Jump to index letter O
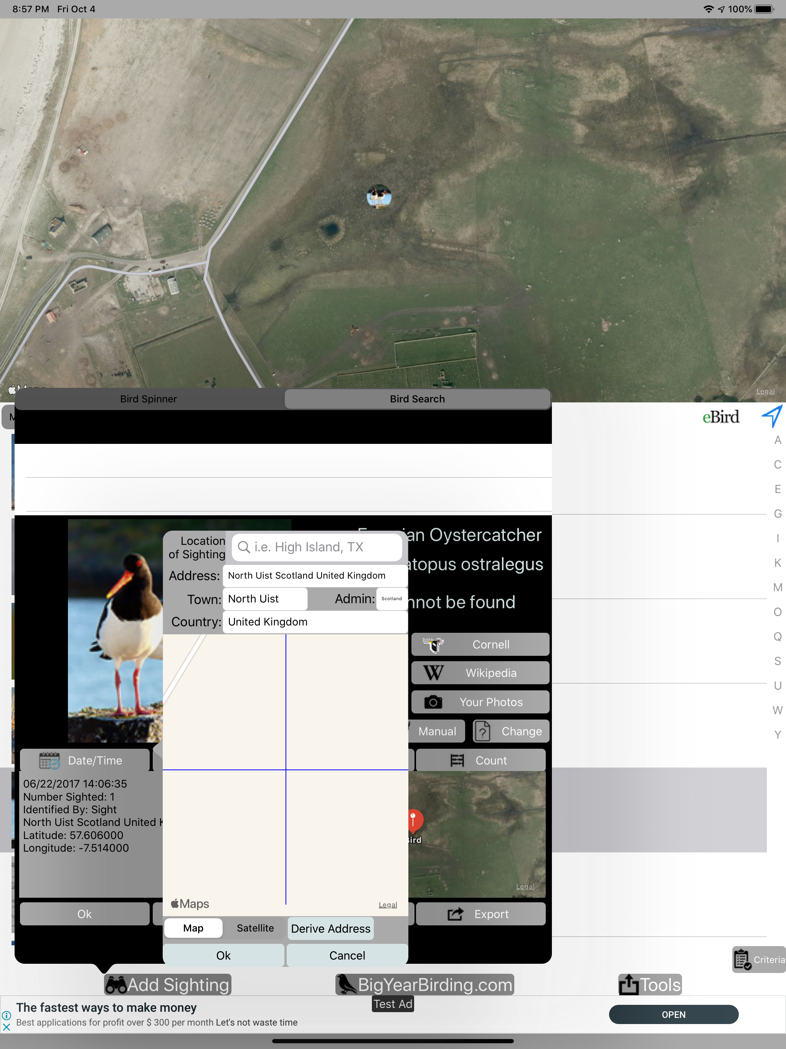Viewport: 786px width, 1049px height. 778,612
